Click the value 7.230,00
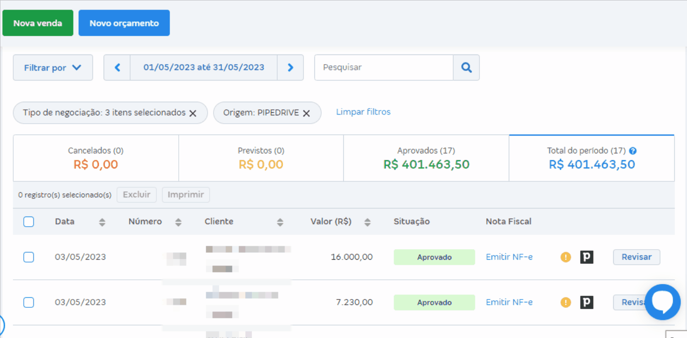 click(x=354, y=302)
